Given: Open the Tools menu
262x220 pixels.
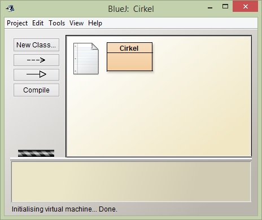Looking at the screenshot, I should [57, 23].
